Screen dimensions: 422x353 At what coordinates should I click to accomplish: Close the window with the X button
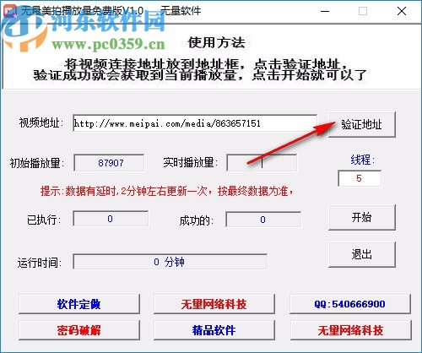coord(402,11)
